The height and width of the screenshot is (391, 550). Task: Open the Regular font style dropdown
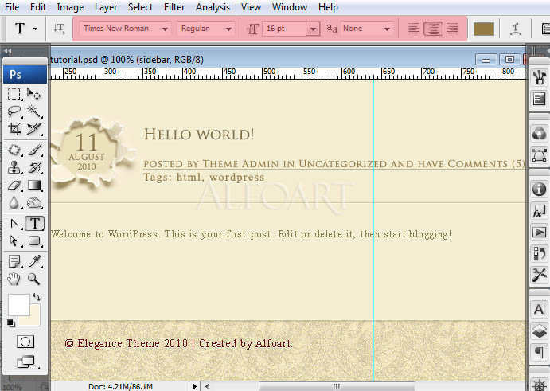pyautogui.click(x=228, y=29)
